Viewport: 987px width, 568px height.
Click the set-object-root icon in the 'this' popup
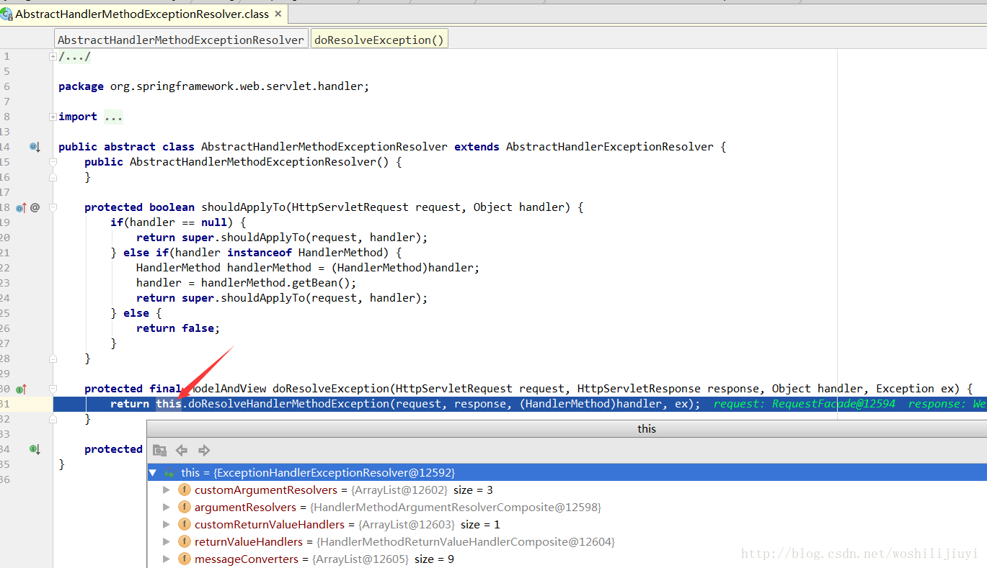[159, 451]
